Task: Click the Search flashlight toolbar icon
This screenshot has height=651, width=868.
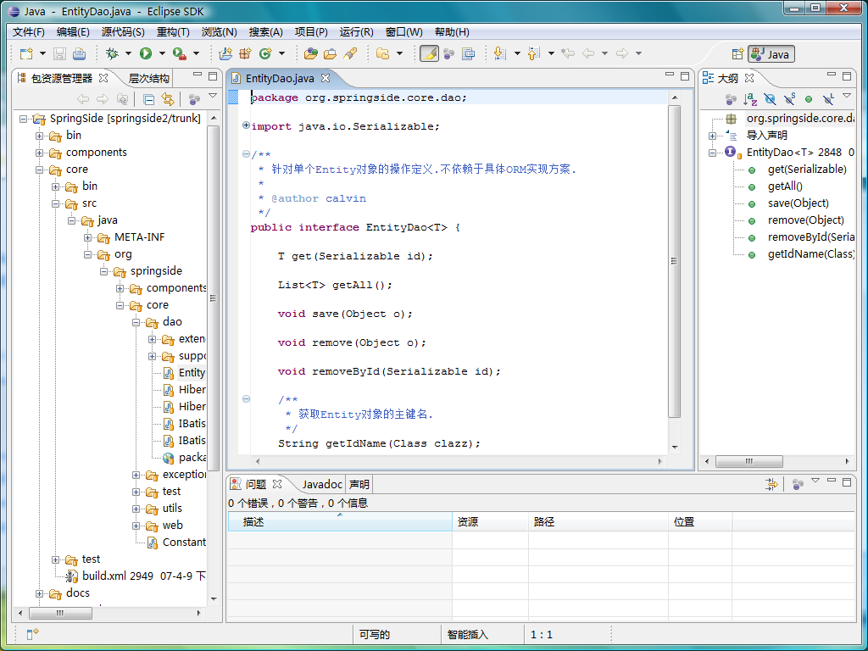Action: [x=350, y=53]
